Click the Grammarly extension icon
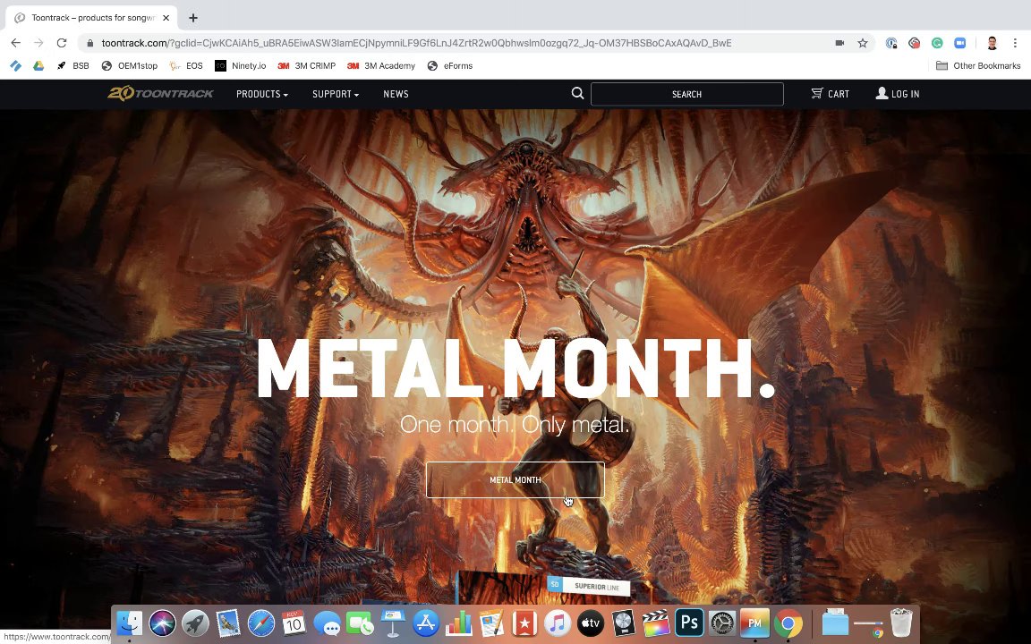The height and width of the screenshot is (644, 1031). 937,43
